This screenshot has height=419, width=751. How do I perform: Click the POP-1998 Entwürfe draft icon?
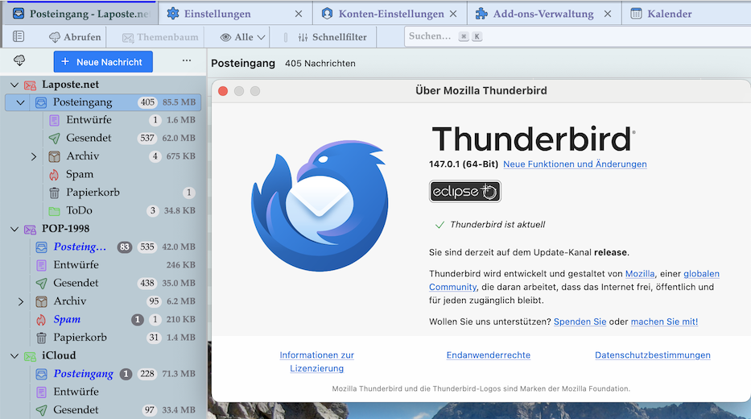tap(42, 265)
